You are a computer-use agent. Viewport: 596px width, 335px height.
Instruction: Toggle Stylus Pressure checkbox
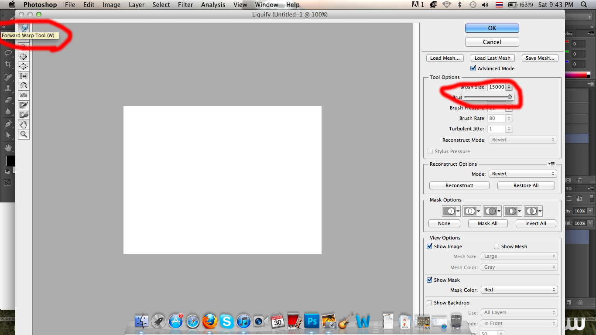[x=430, y=151]
